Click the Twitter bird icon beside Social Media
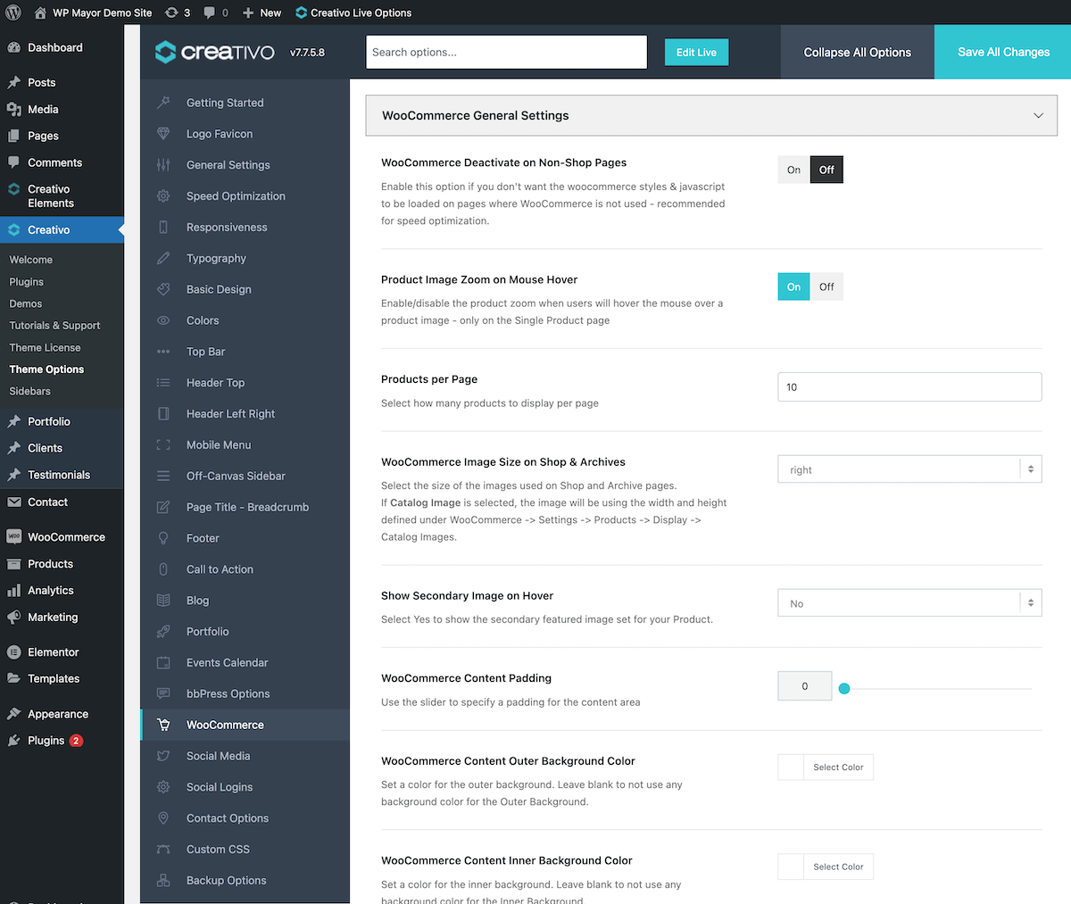The width and height of the screenshot is (1071, 904). point(163,756)
